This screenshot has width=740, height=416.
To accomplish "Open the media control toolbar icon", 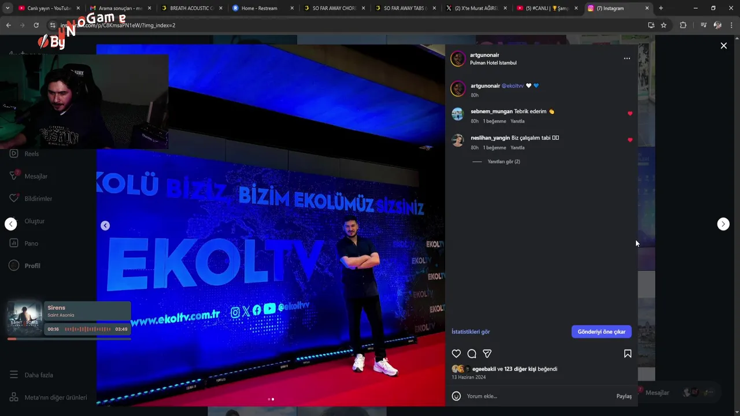I will [704, 25].
